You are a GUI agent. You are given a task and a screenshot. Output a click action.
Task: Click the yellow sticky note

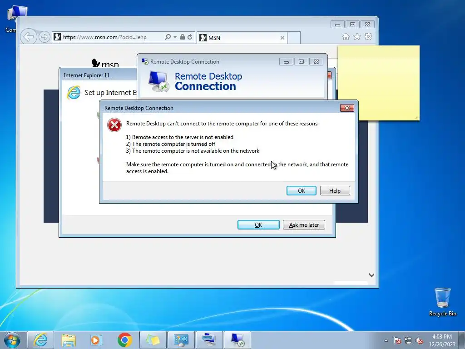[378, 83]
